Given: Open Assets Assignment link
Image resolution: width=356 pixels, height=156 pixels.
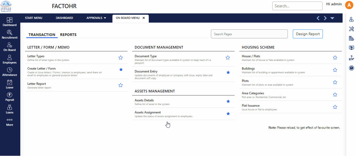Looking at the screenshot, I should [147, 112].
